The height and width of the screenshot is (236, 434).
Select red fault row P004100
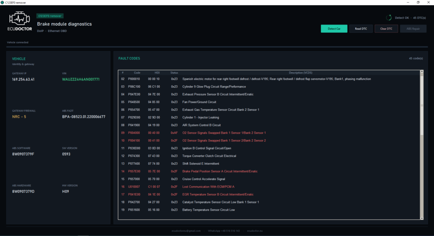point(269,140)
